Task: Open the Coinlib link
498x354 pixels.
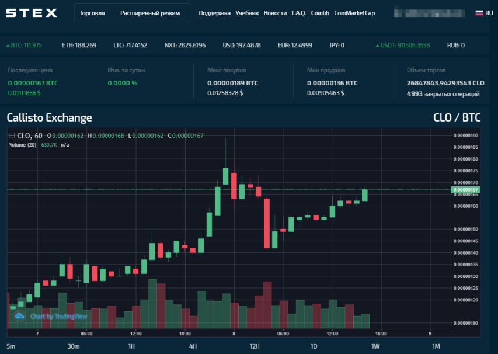Action: click(x=320, y=13)
